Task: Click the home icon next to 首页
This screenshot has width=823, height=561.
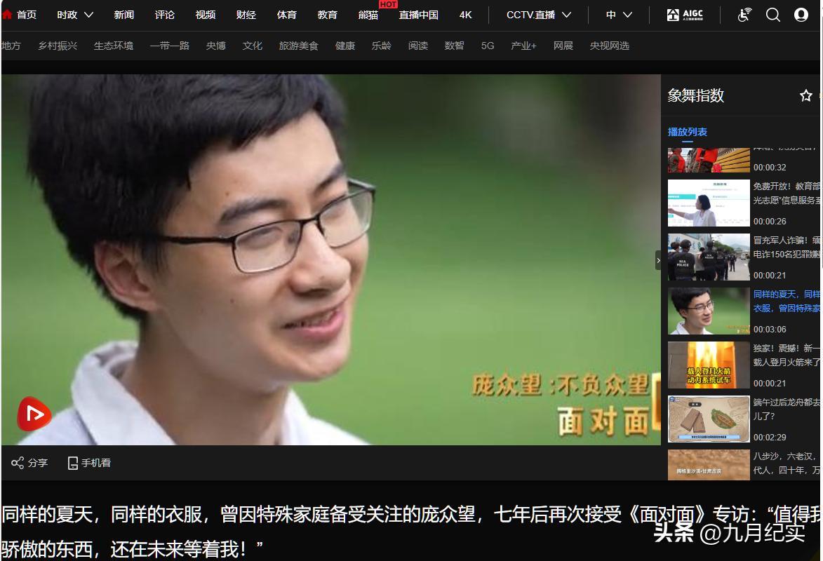Action: tap(7, 15)
